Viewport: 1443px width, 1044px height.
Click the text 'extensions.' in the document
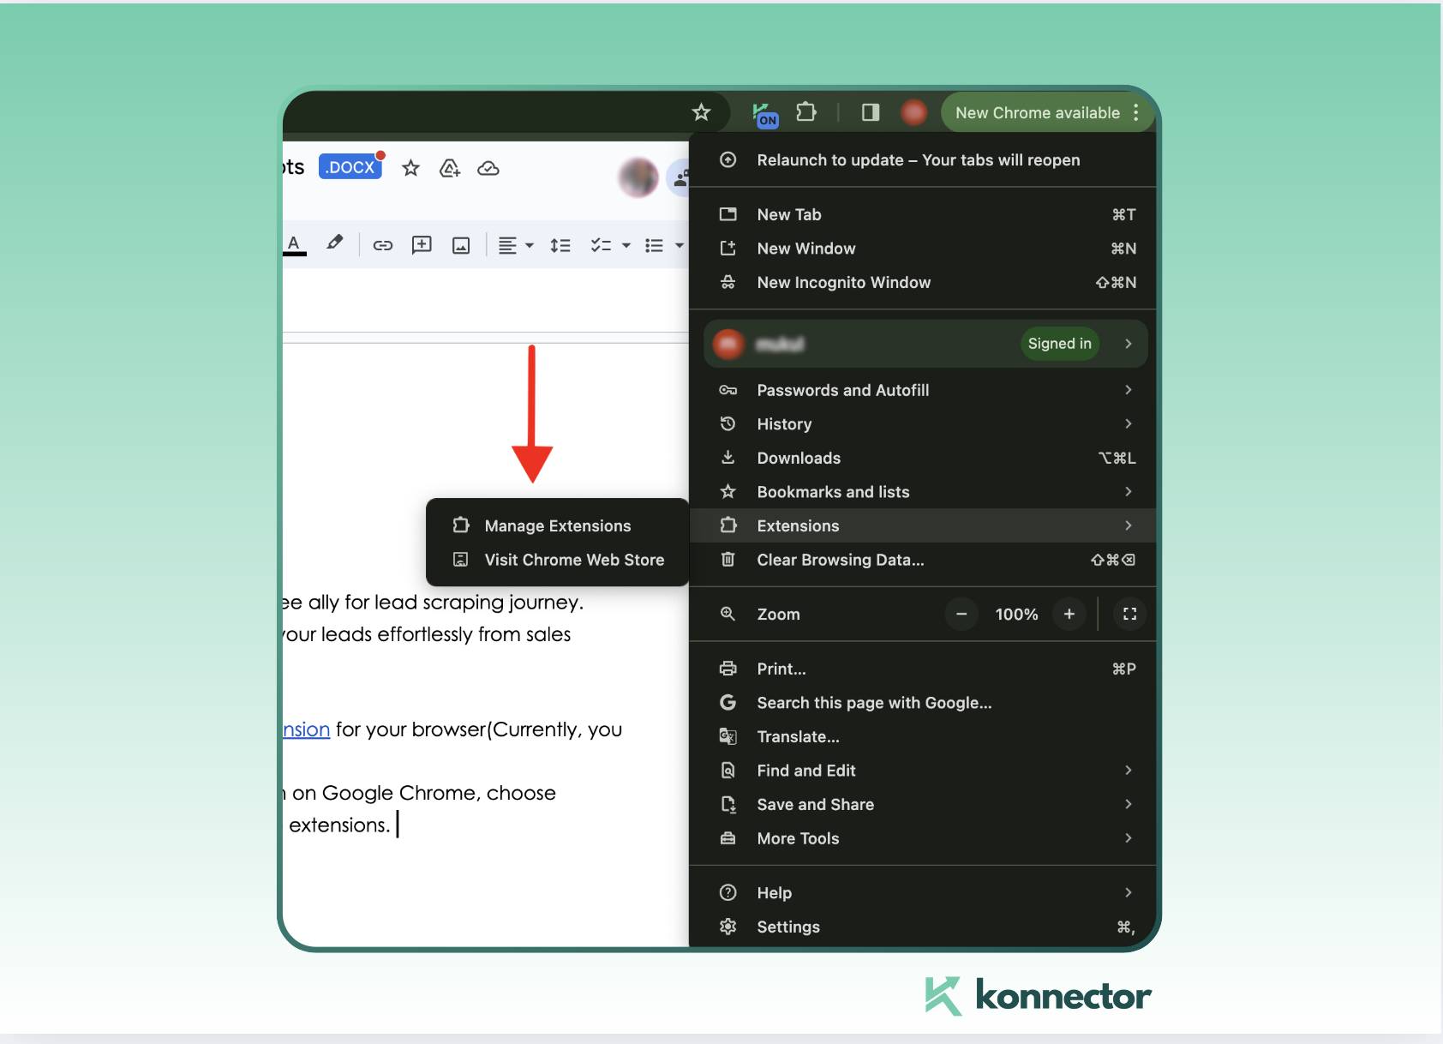339,825
